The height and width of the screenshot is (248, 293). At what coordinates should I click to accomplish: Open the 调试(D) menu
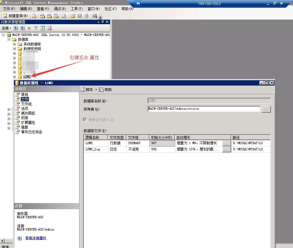click(60, 9)
